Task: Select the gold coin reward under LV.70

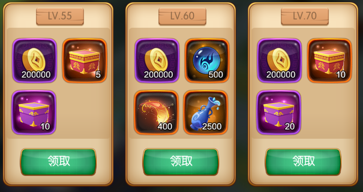Action: tap(279, 60)
